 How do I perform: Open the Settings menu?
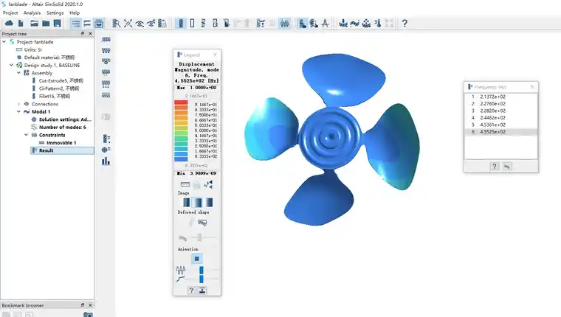55,13
